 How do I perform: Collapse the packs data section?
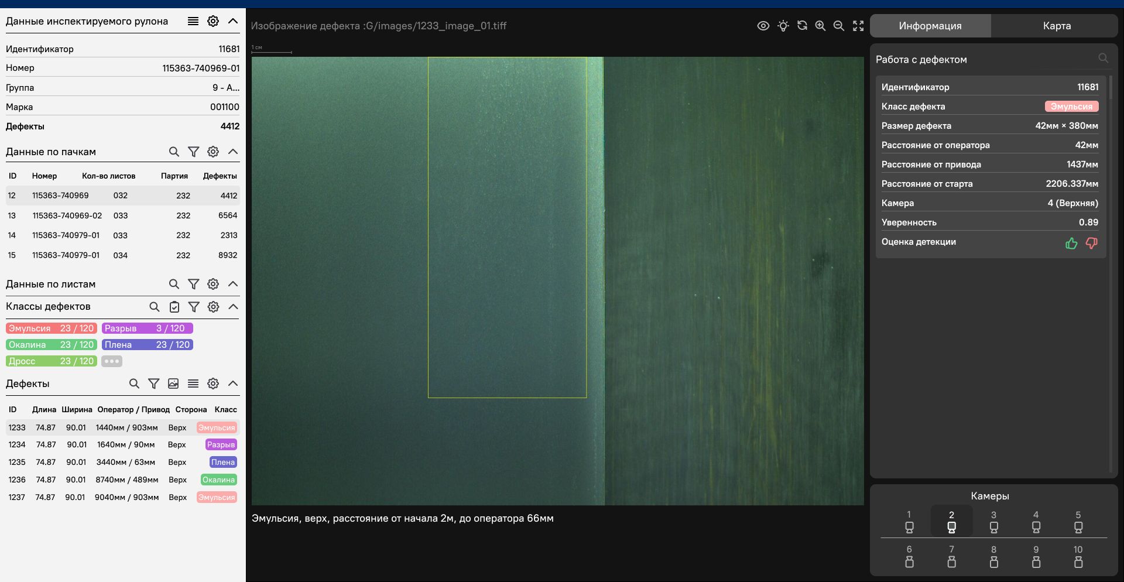coord(233,152)
